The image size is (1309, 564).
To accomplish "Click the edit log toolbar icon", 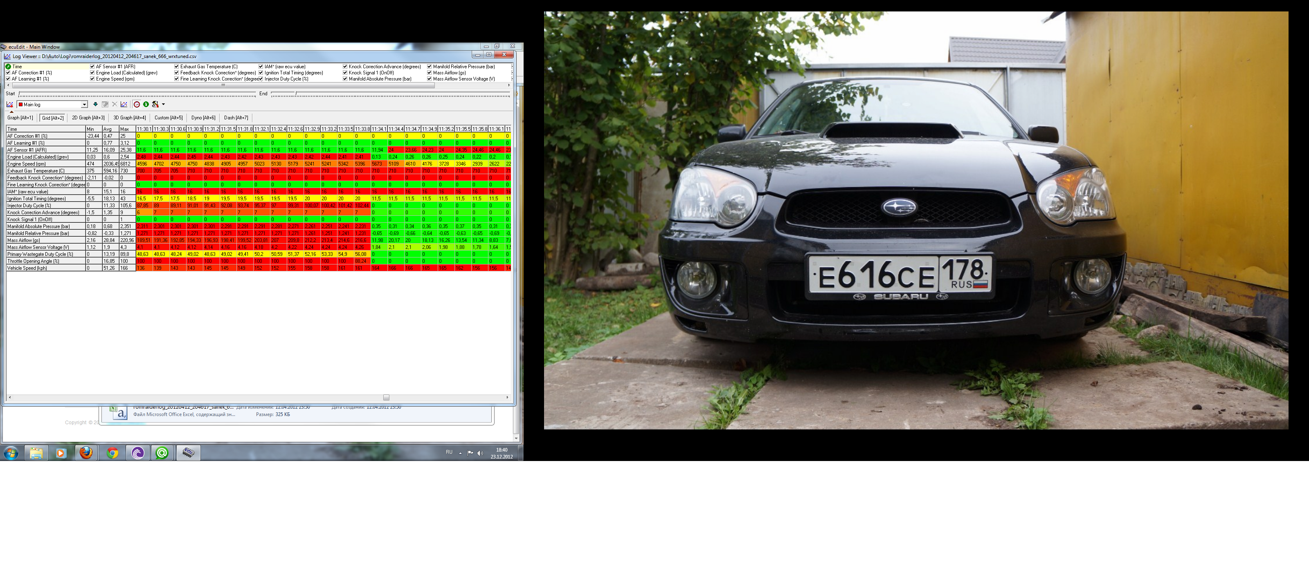I will (105, 105).
